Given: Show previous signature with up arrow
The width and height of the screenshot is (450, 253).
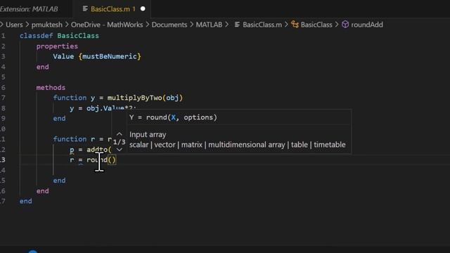Looking at the screenshot, I should (120, 134).
